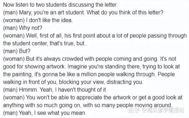The height and width of the screenshot is (118, 189).
Task: Click the line '(man) But?'
Action: click(17, 51)
